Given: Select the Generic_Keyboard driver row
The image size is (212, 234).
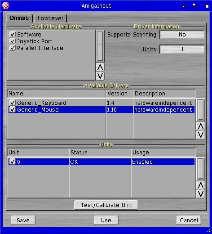Looking at the screenshot, I should (102, 103).
